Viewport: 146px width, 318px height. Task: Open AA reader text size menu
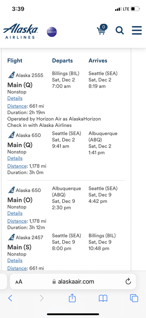[19, 282]
